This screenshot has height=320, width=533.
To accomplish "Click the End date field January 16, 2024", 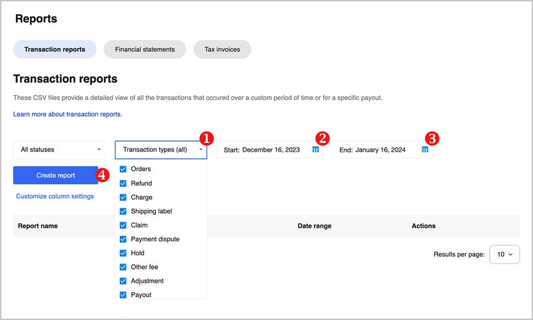I will (x=382, y=150).
